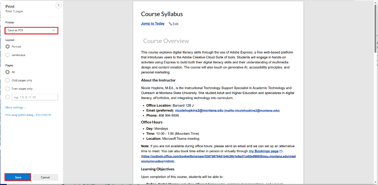Click the Jump to Today link
This screenshot has width=378, height=185.
153,23
